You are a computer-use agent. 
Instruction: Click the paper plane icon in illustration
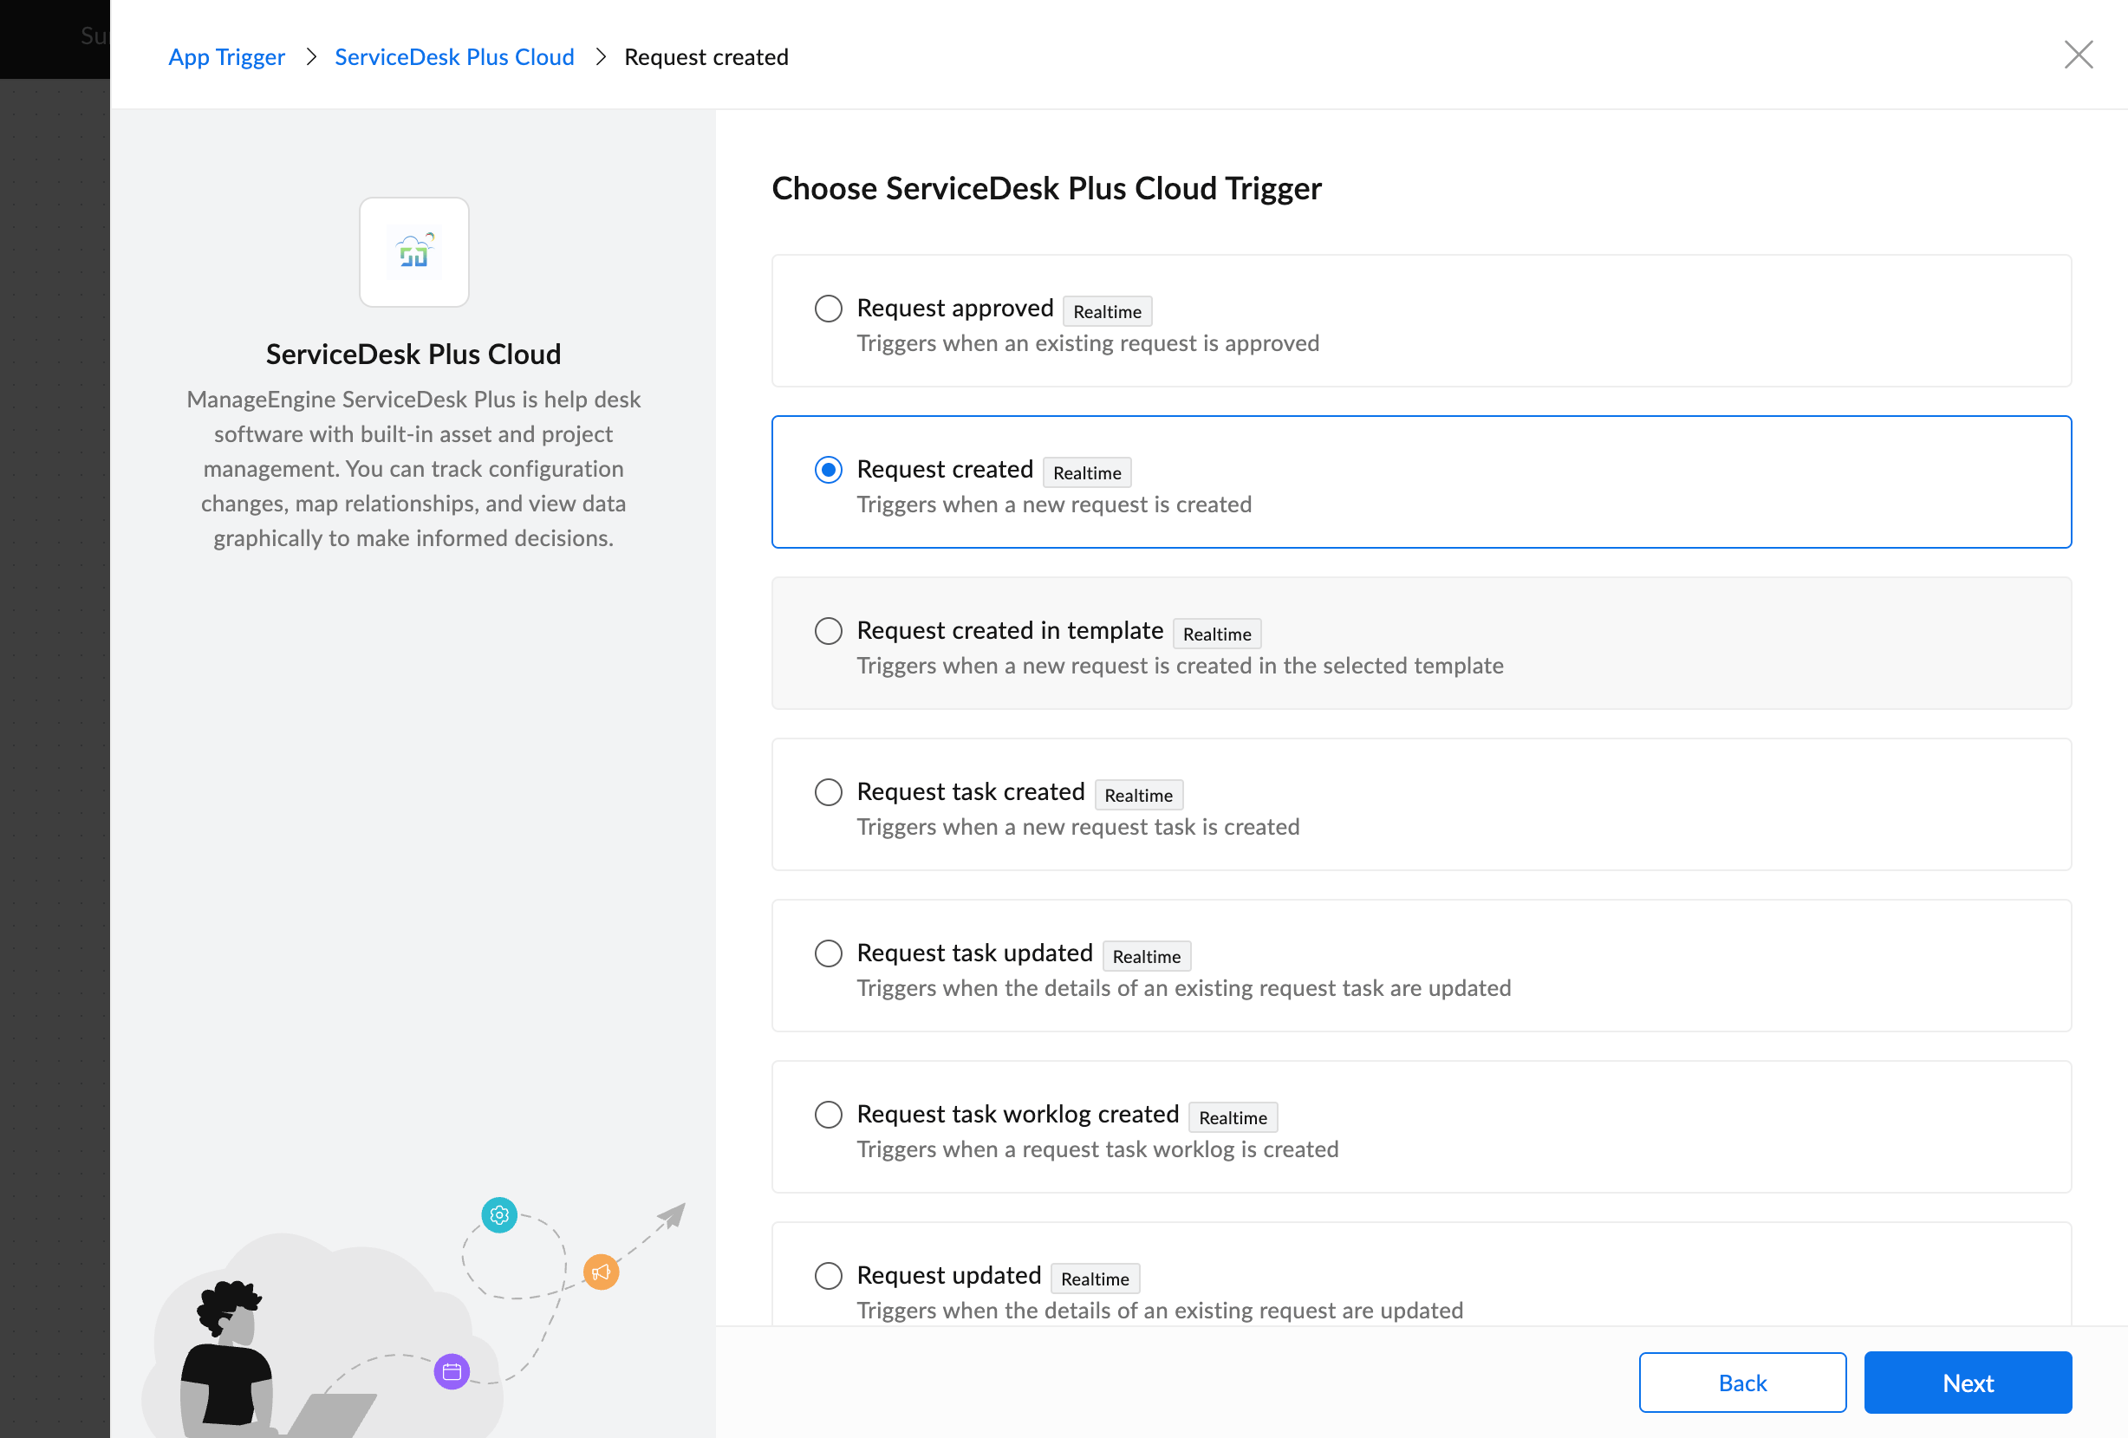click(672, 1216)
